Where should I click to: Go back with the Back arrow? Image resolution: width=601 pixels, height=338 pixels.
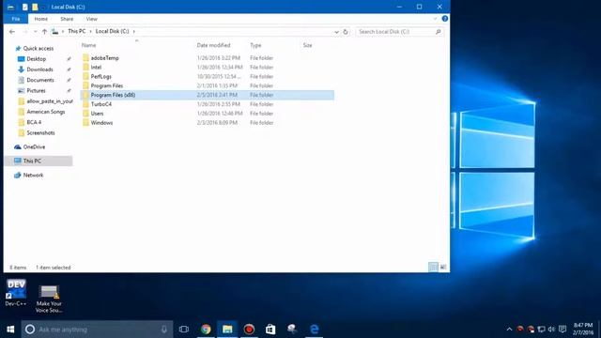(12, 31)
